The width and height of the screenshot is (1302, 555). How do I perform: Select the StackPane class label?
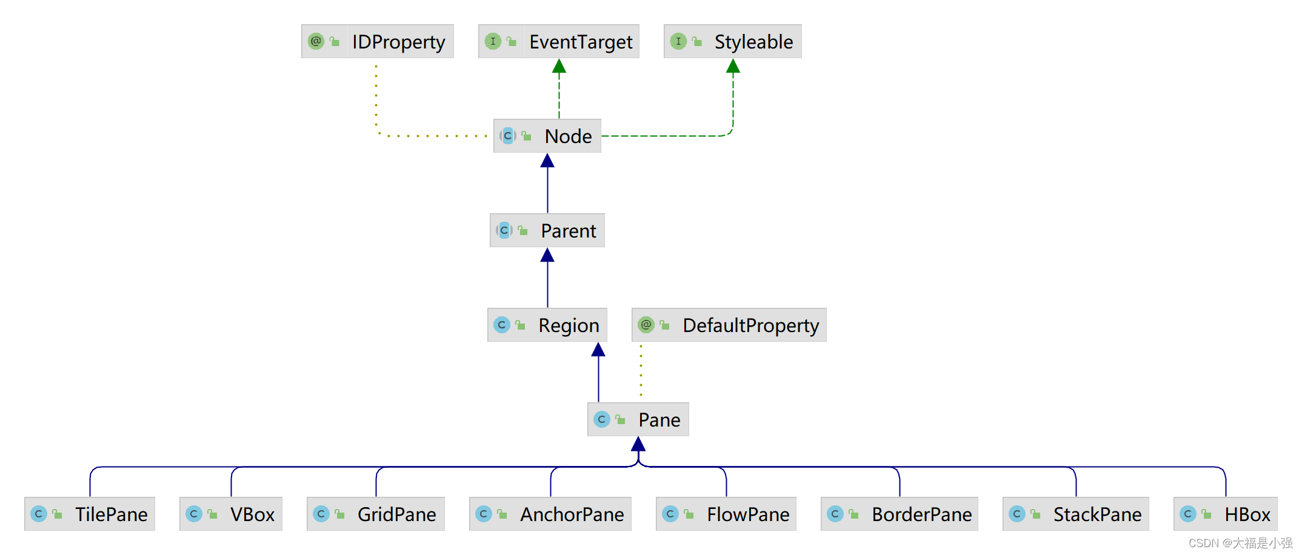[1097, 514]
